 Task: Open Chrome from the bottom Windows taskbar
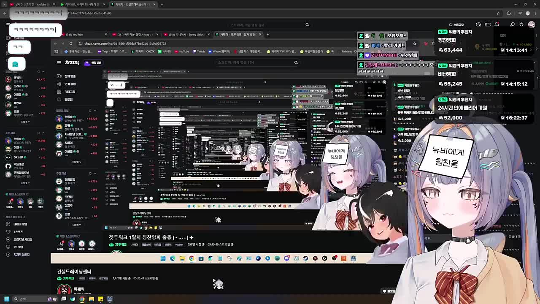(x=82, y=299)
